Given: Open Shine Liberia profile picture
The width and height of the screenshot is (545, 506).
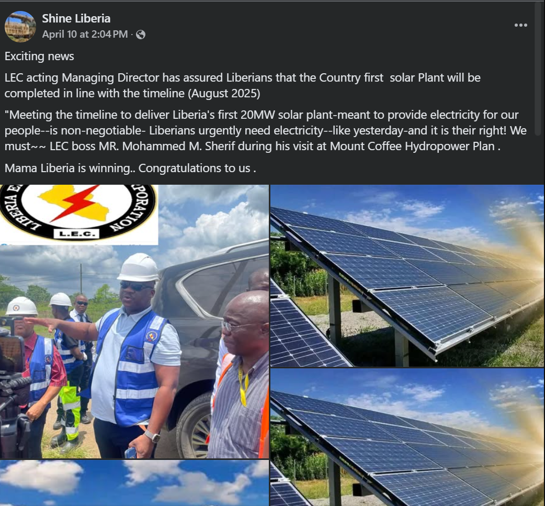Looking at the screenshot, I should click(x=20, y=27).
